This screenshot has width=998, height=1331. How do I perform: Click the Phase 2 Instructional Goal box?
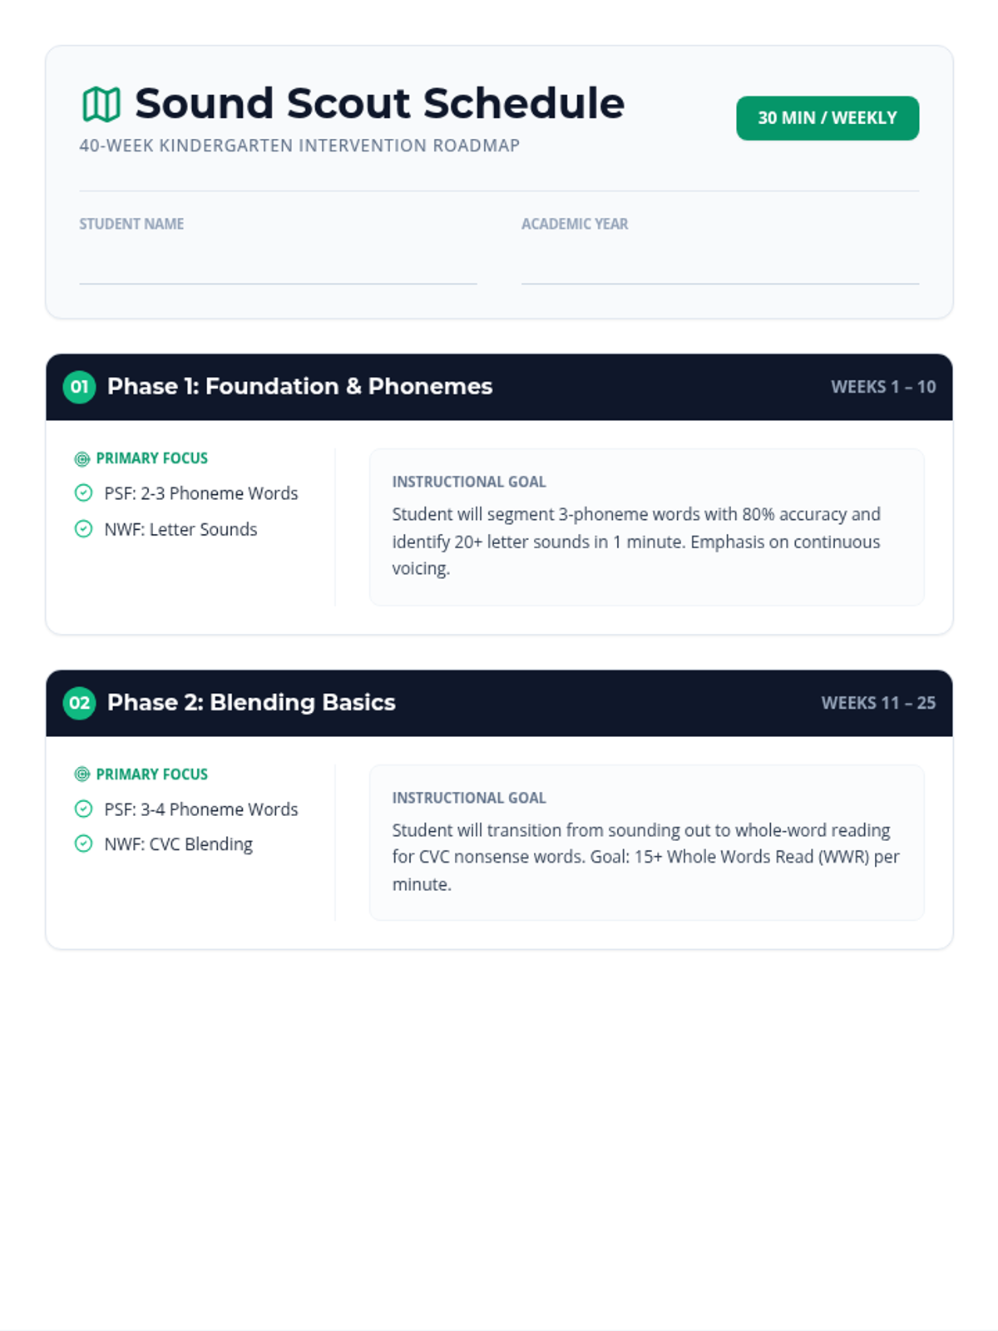(646, 843)
